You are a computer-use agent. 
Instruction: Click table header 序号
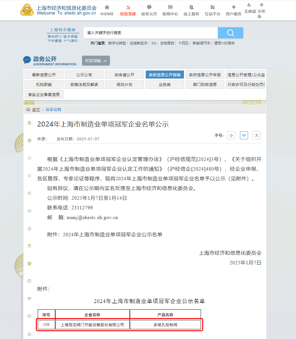[46, 315]
